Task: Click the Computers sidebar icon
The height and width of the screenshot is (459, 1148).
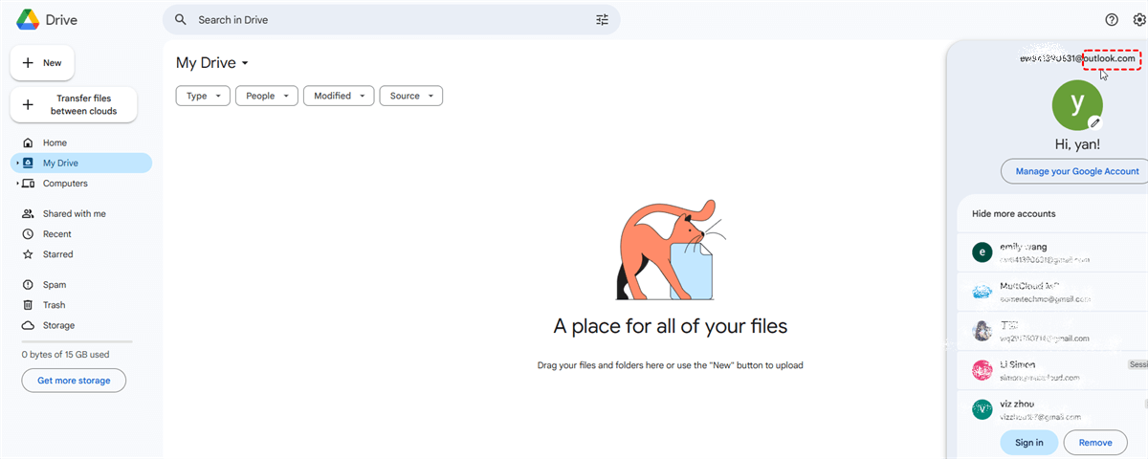Action: pos(28,184)
